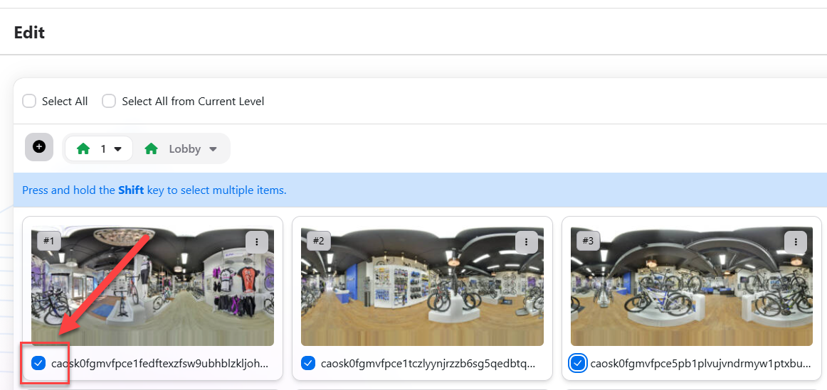Click the black plus add button
This screenshot has width=827, height=390.
(x=39, y=147)
